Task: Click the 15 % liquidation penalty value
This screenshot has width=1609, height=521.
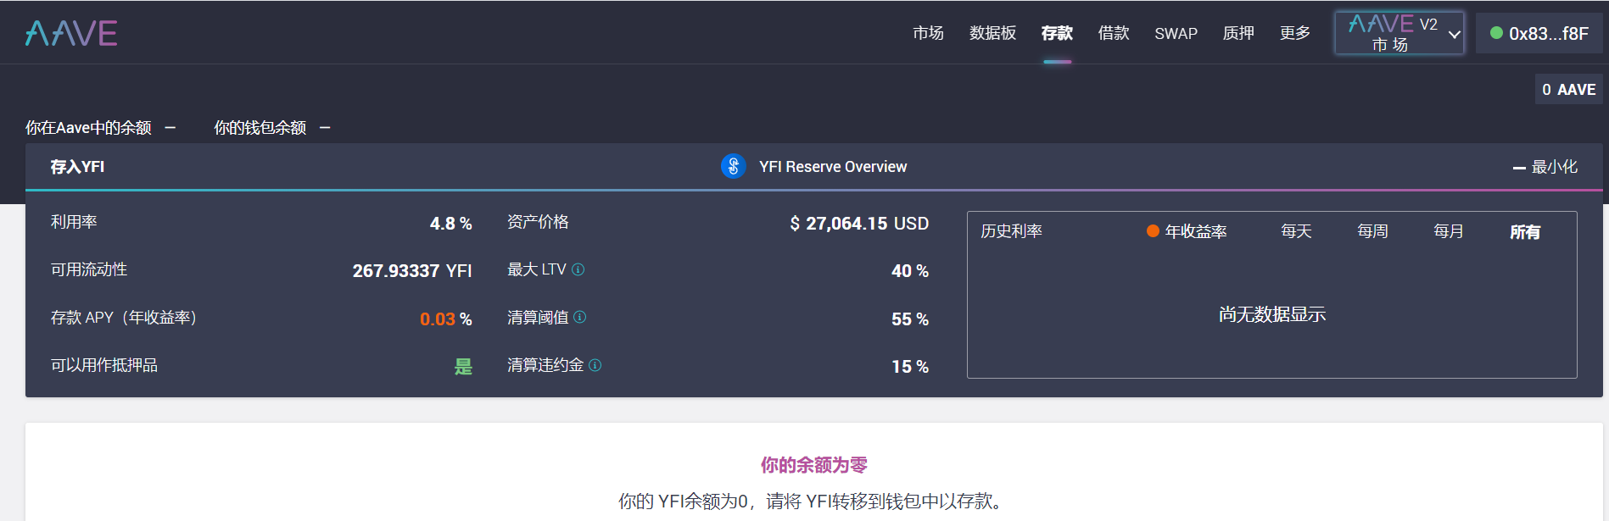Action: 910,367
